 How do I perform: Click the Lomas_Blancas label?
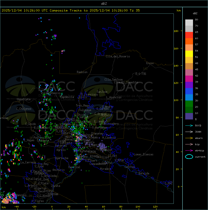coord(143,154)
